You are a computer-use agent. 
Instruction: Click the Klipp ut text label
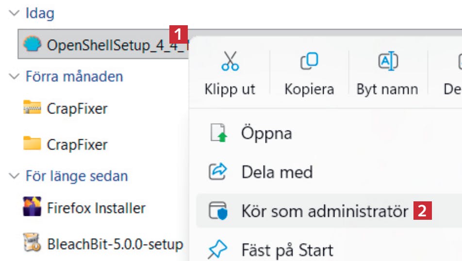click(x=230, y=89)
